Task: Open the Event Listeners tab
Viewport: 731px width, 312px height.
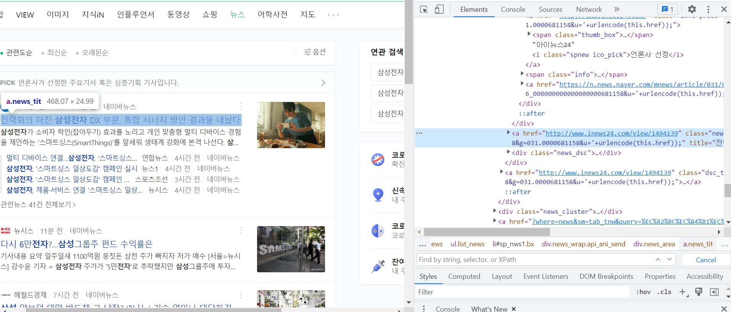Action: click(x=546, y=276)
